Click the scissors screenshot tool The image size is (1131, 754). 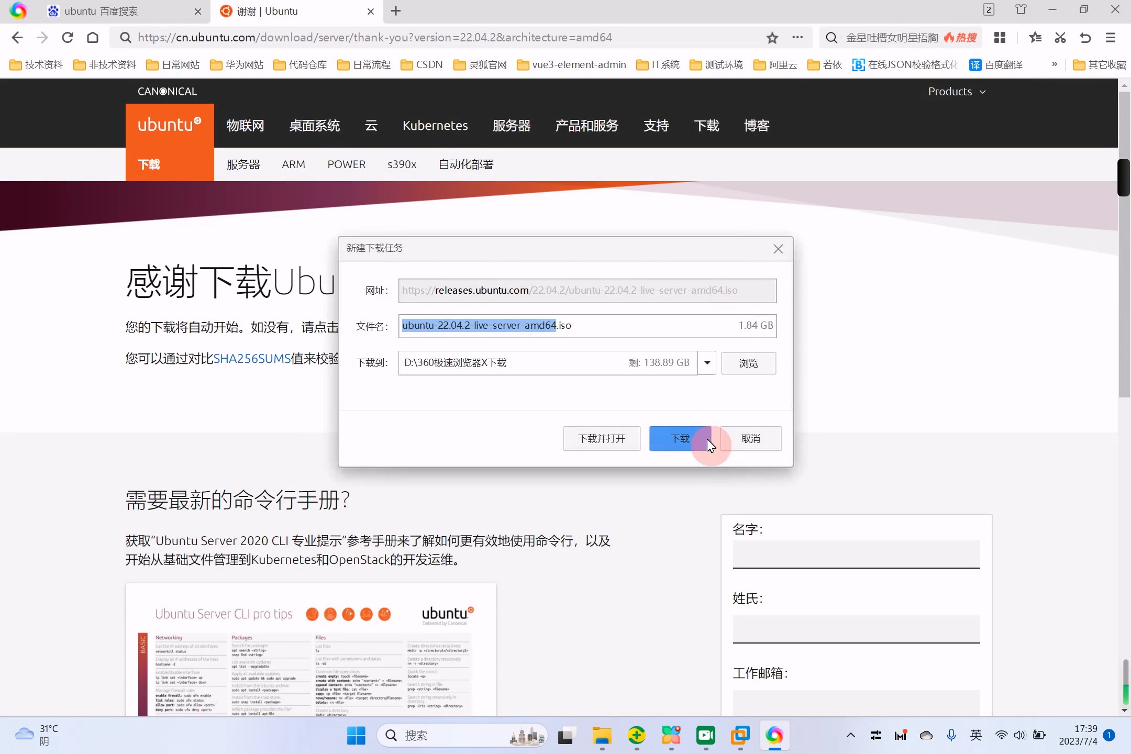[x=1060, y=38]
